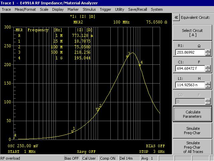This screenshot has width=214, height=161.
Task: Click the Select Circuit [A] button
Action: [x=193, y=33]
